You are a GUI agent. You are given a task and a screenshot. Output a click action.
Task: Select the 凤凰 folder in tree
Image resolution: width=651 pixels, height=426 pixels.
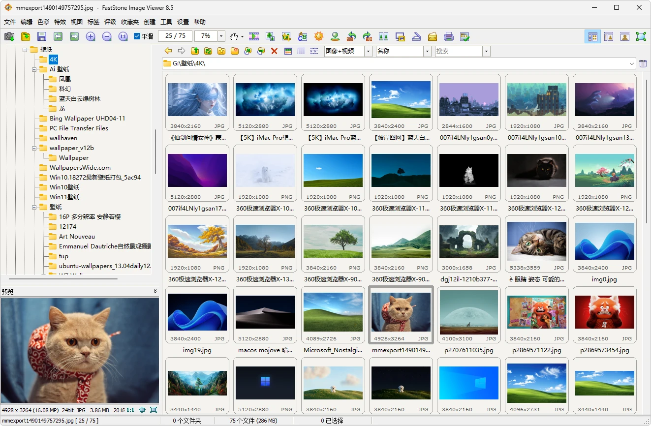pos(65,79)
